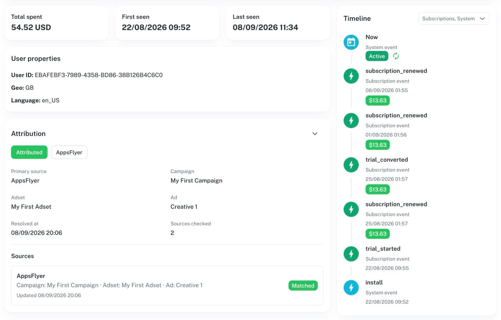Click the trial_converted event lightning icon

pos(351,165)
